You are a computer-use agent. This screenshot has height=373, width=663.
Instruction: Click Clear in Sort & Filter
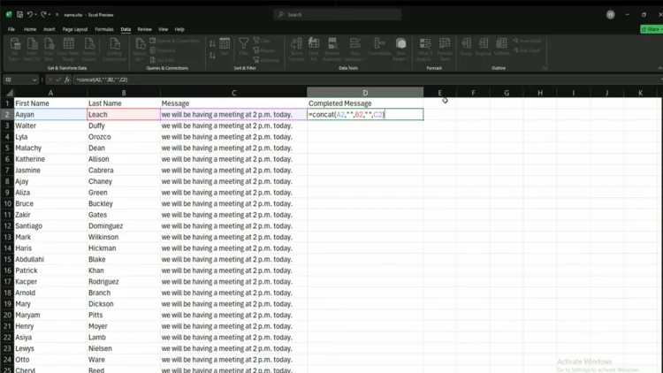pyautogui.click(x=262, y=41)
